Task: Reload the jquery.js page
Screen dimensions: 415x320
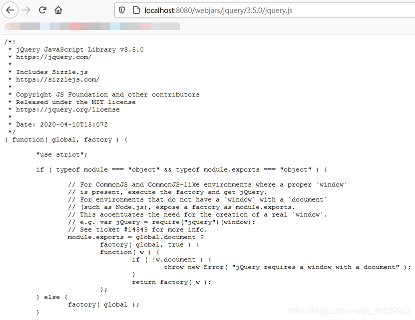Action: (42, 10)
